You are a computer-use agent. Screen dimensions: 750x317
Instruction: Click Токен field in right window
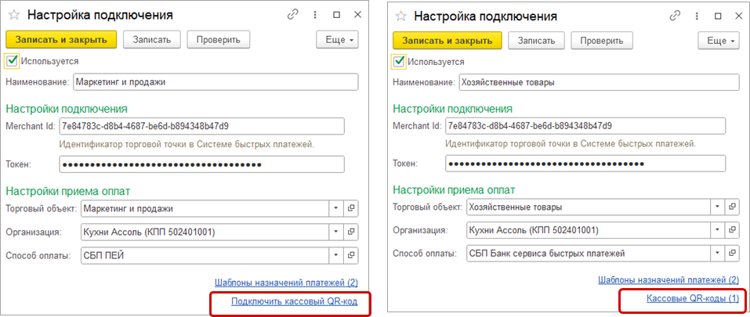[585, 164]
